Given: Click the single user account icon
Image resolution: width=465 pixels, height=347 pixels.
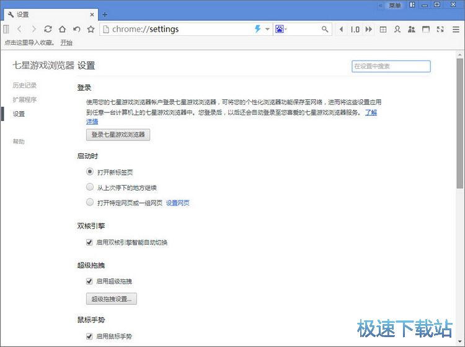Looking at the screenshot, I should point(397,29).
